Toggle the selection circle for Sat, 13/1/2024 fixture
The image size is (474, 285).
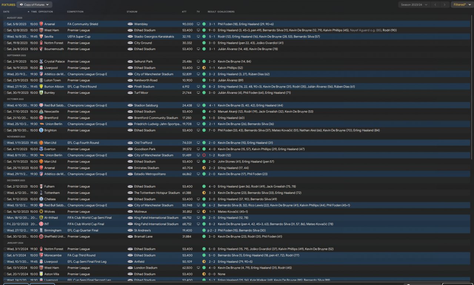5,268
